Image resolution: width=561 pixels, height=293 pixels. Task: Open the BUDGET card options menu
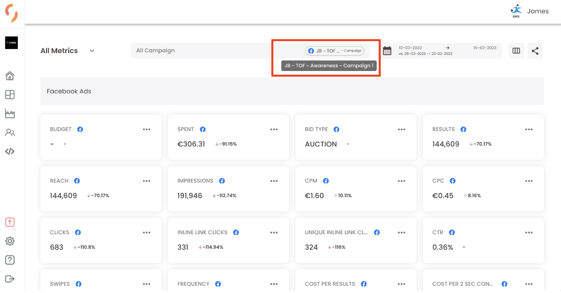tap(147, 129)
